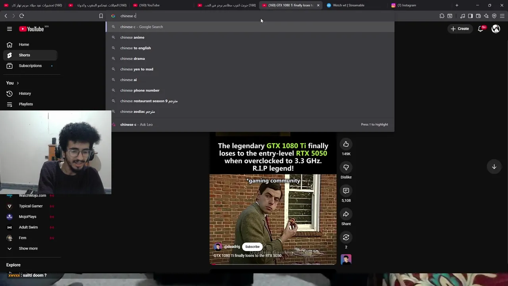508x286 pixels.
Task: Choose 'chinese c - Ask Leo' option
Action: (250, 124)
